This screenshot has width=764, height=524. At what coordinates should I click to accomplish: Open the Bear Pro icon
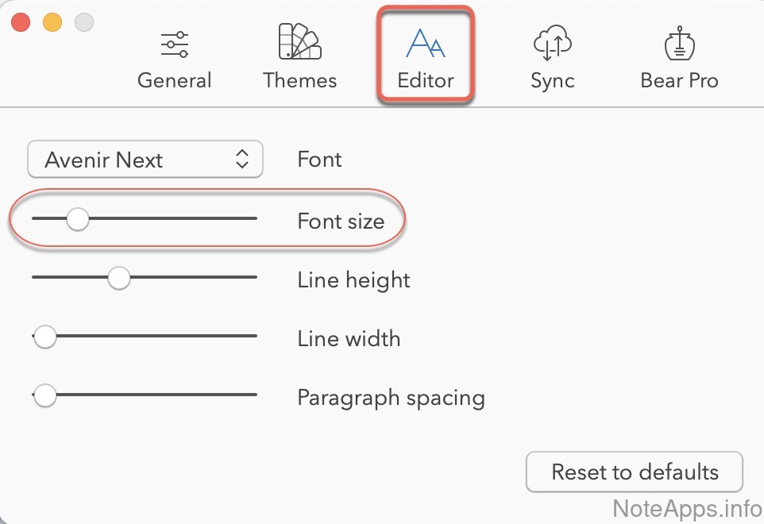point(679,43)
